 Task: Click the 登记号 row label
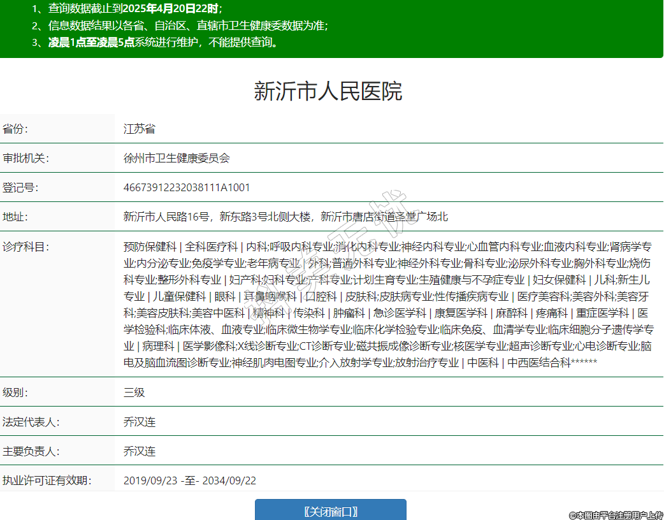[x=20, y=187]
